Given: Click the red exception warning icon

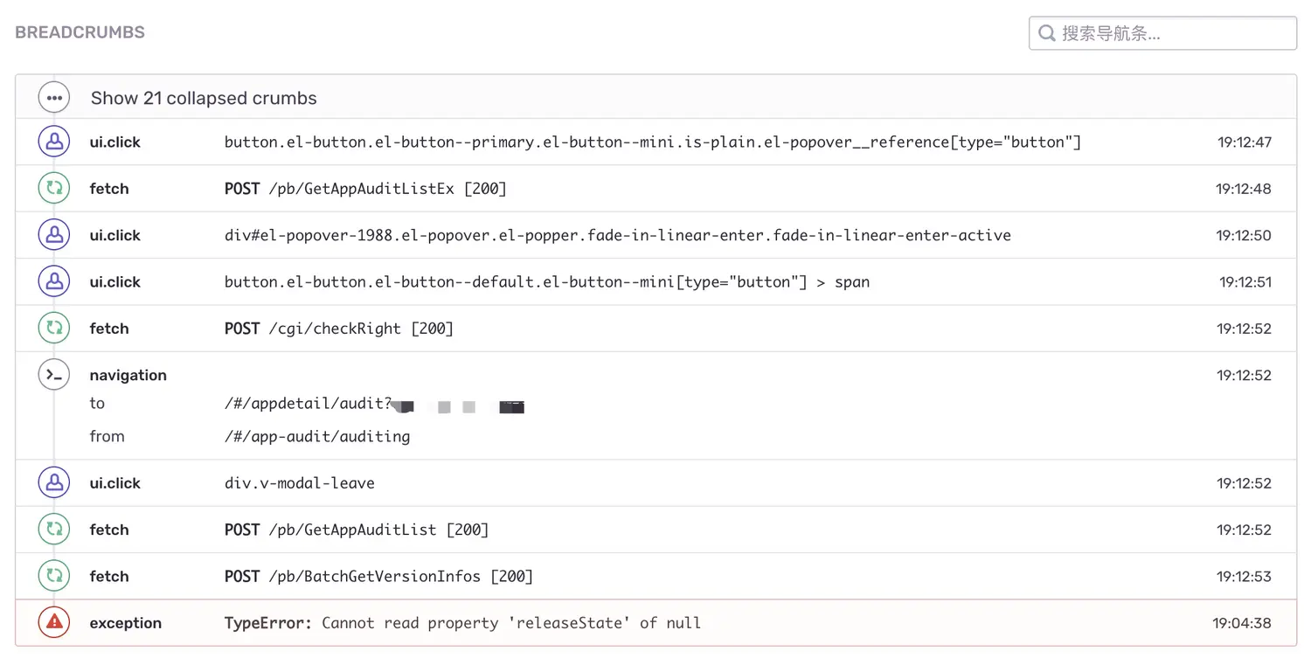Looking at the screenshot, I should 54,623.
